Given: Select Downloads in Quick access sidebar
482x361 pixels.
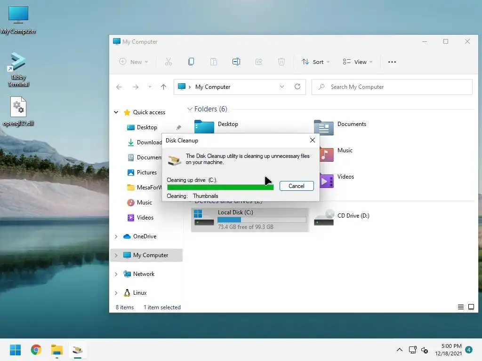Looking at the screenshot, I should [145, 142].
